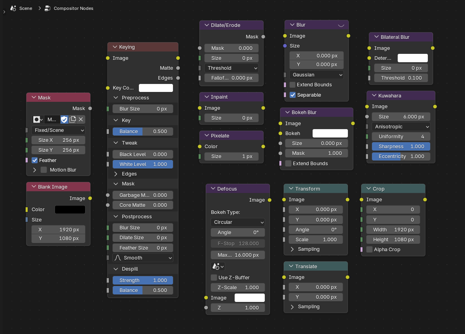The image size is (465, 334).
Task: Collapse Preprocess panel in Keying node
Action: coord(116,98)
